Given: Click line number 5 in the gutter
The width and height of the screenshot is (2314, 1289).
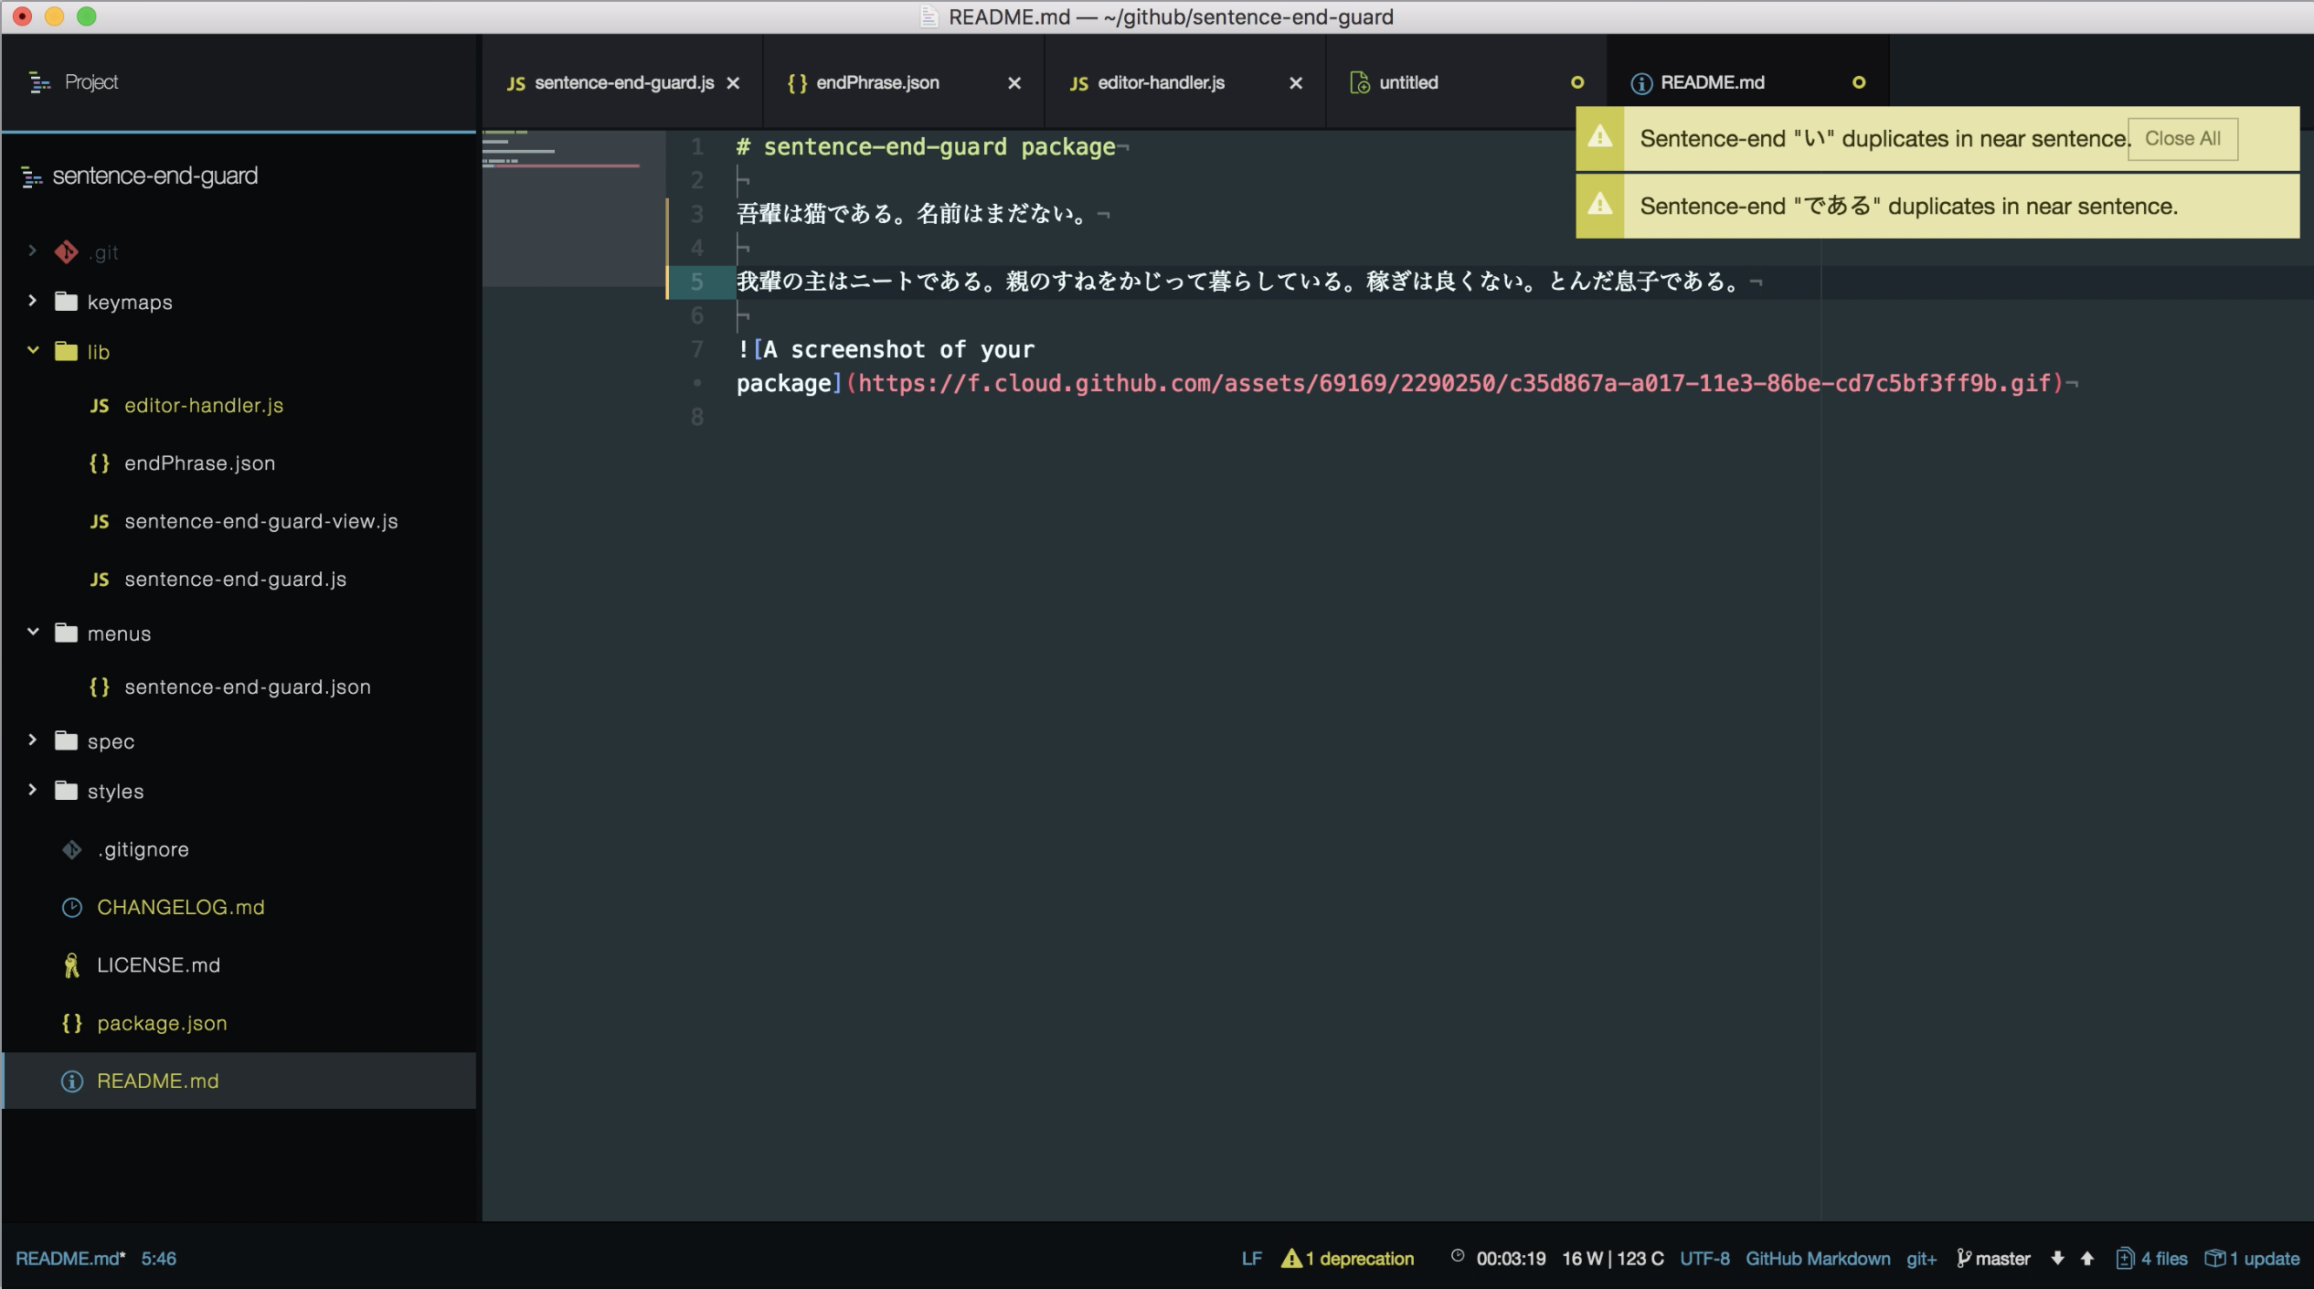Looking at the screenshot, I should (x=697, y=282).
